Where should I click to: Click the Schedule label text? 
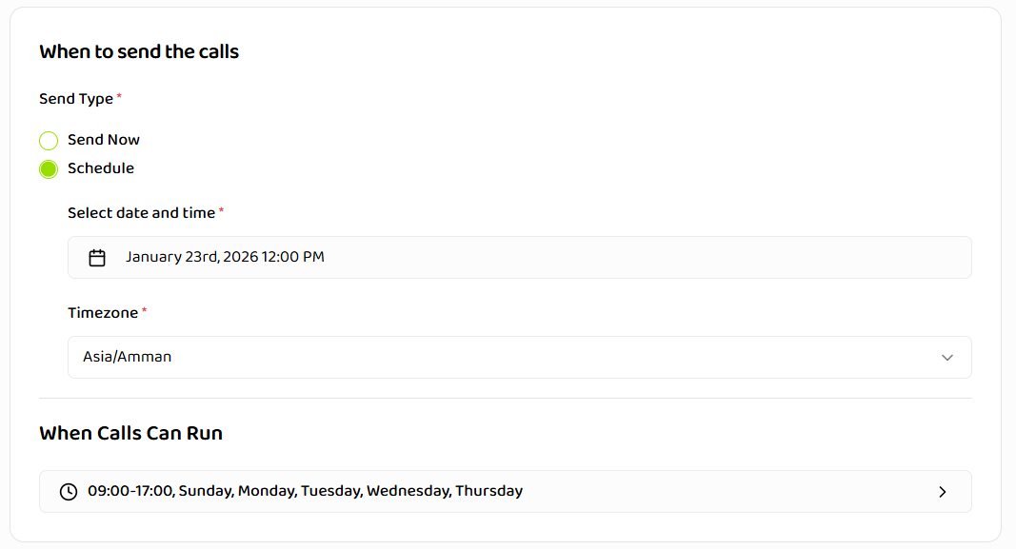(x=100, y=168)
